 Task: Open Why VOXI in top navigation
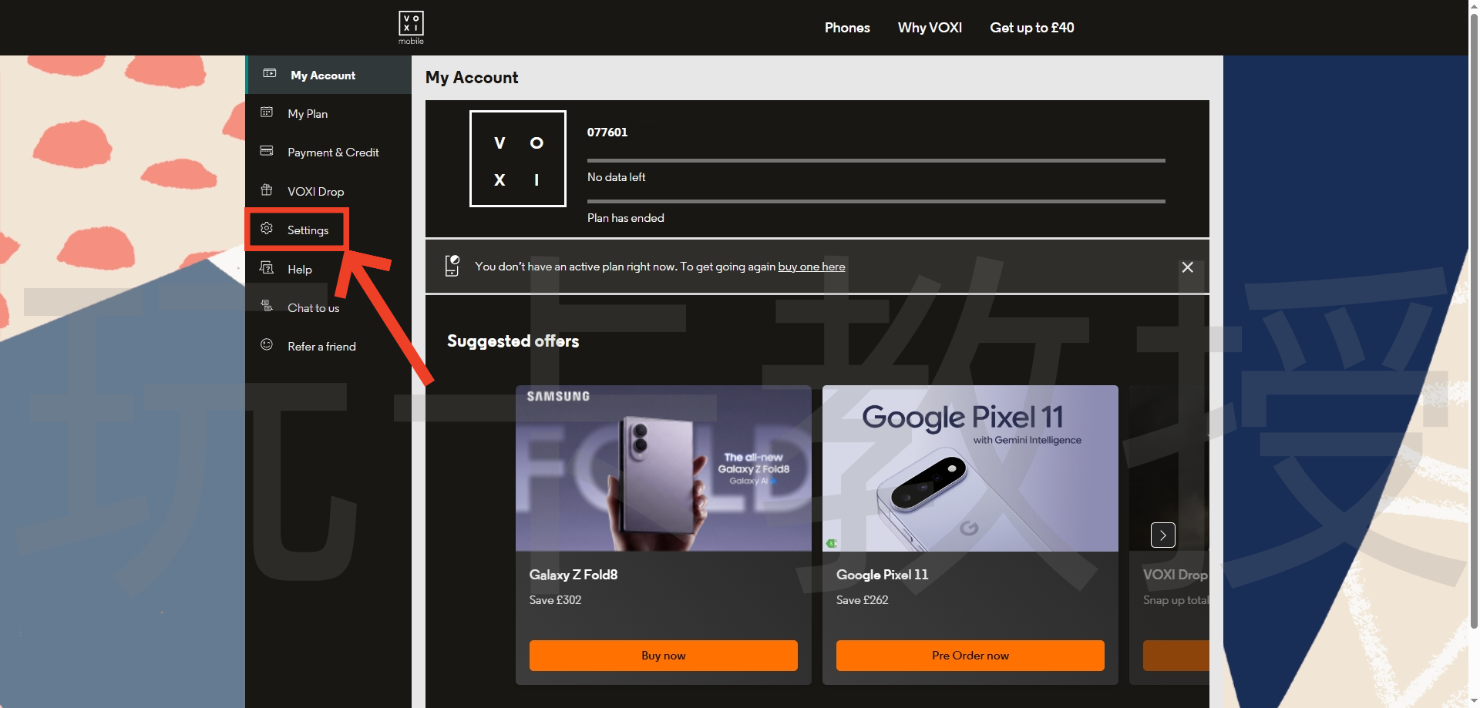[930, 28]
